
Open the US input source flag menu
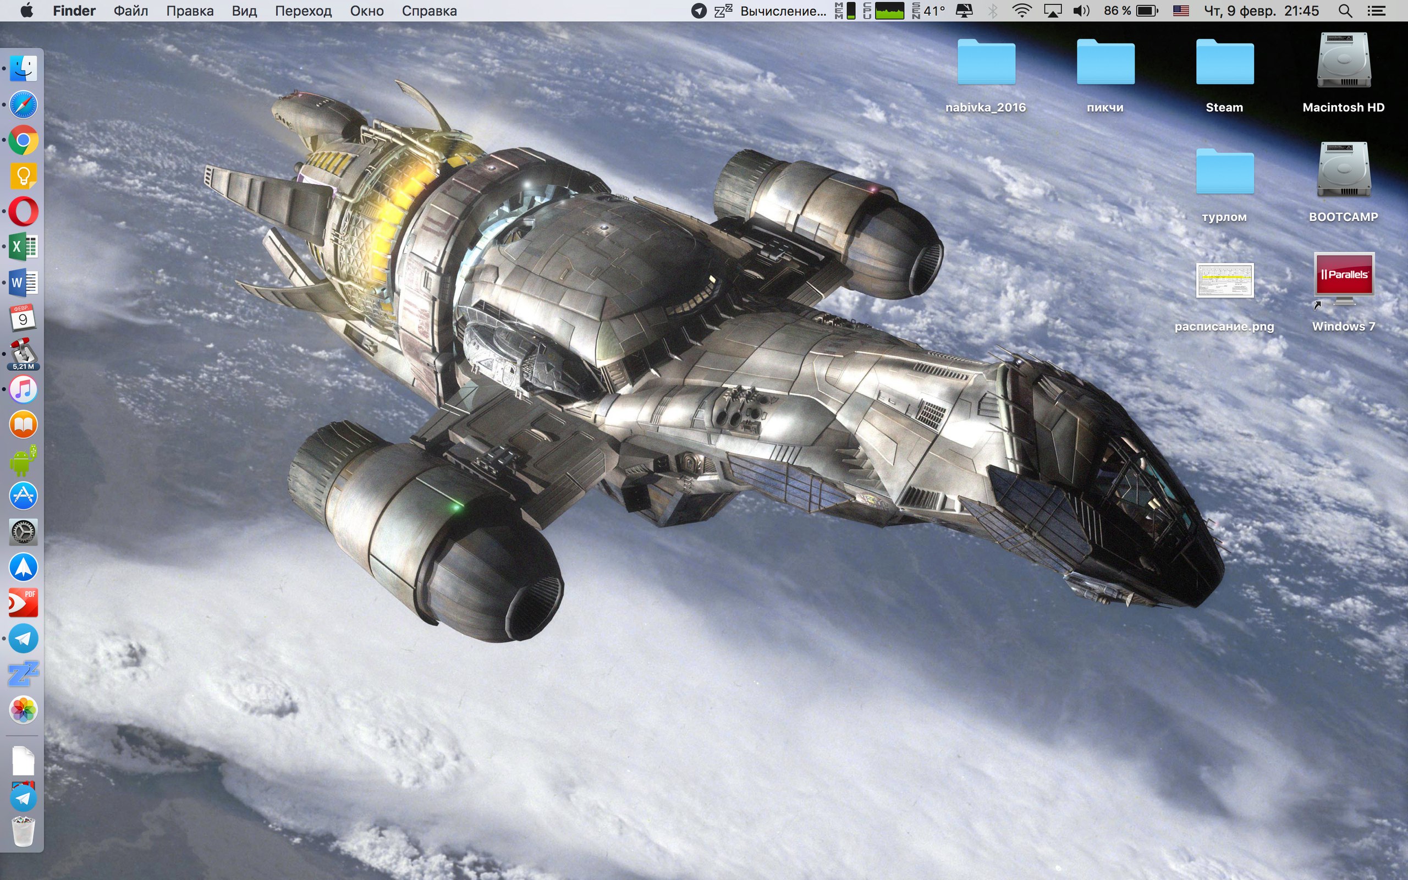click(1180, 11)
